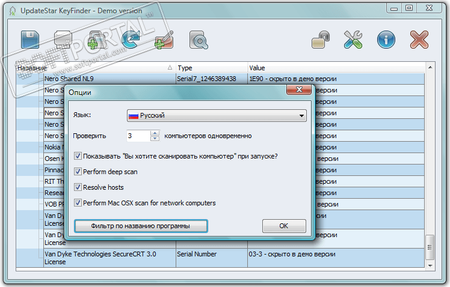Minimize the UpdateStar KeyFinder window
The width and height of the screenshot is (450, 287).
coord(394,8)
